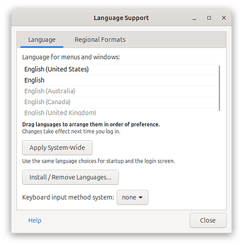243x245 pixels.
Task: Close window using title bar X
Action: coord(224,18)
